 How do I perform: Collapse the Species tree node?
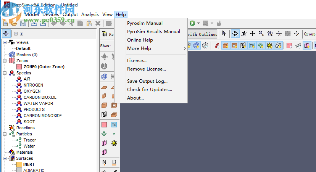pyautogui.click(x=5, y=73)
